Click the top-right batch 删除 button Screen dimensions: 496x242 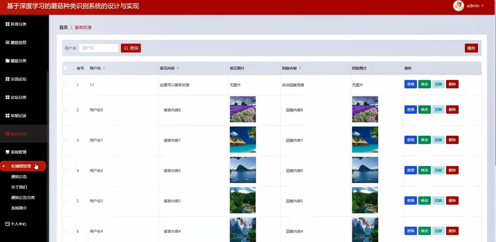(x=471, y=48)
